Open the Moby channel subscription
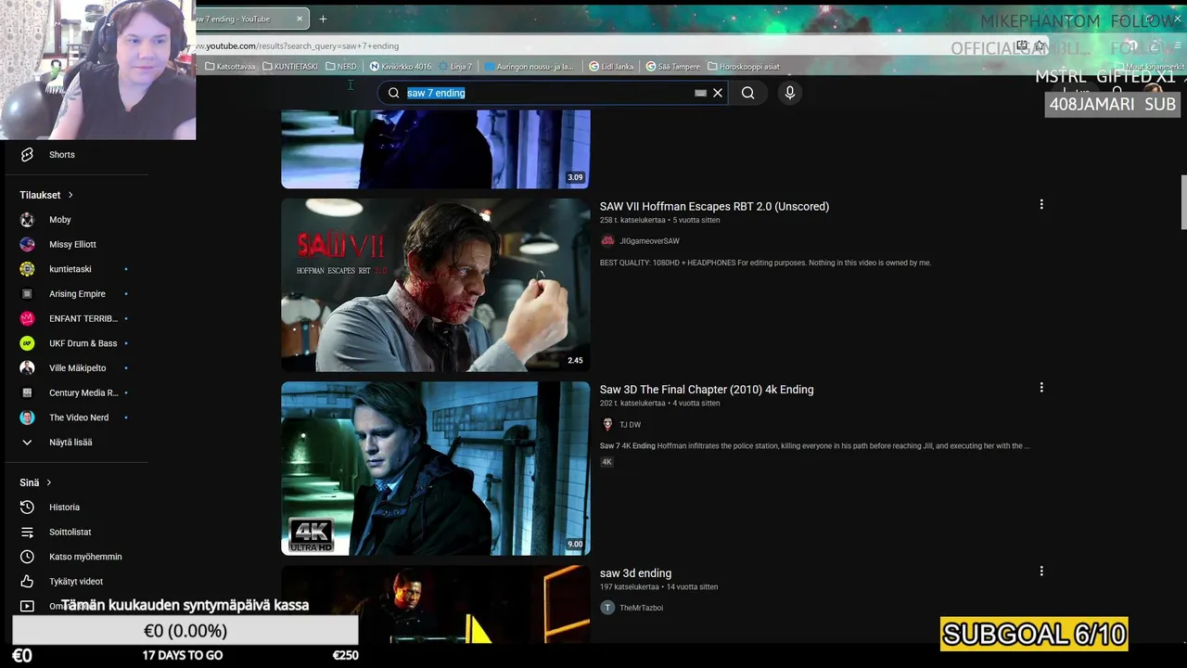1187x668 pixels. pos(60,220)
